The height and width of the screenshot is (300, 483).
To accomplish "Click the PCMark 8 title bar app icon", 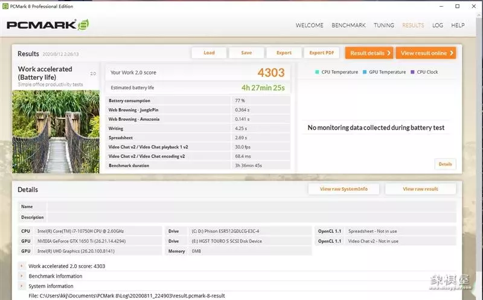I will 5,6.
